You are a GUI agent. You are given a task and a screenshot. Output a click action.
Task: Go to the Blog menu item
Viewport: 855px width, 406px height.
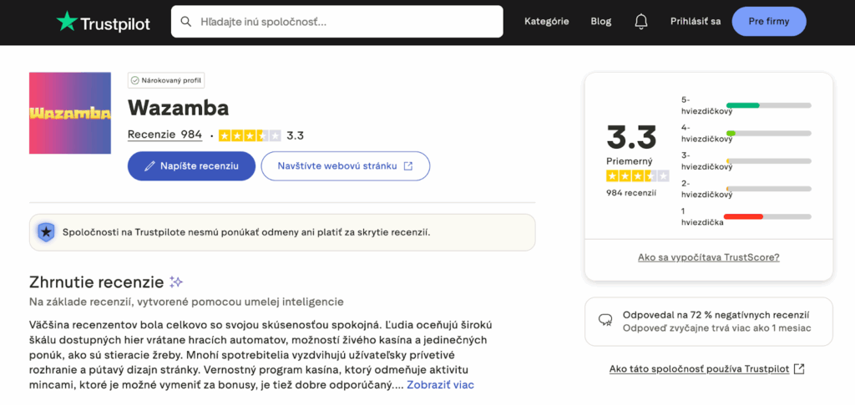[x=600, y=22]
